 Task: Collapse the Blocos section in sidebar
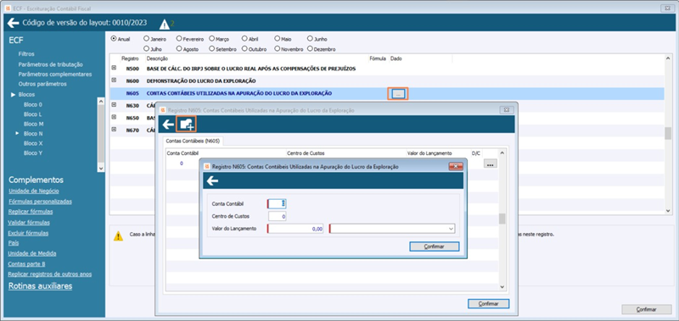[14, 94]
